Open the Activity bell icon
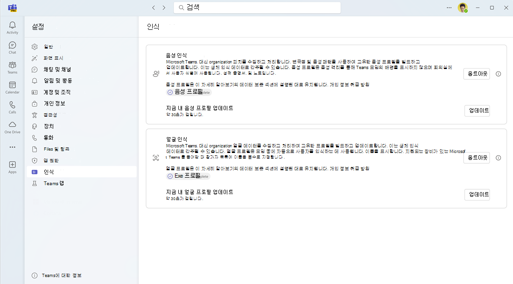The image size is (513, 284). point(13,25)
